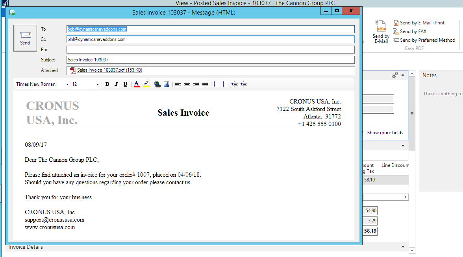
Task: Click the application icon in the top-left corner
Action: (6, 3)
